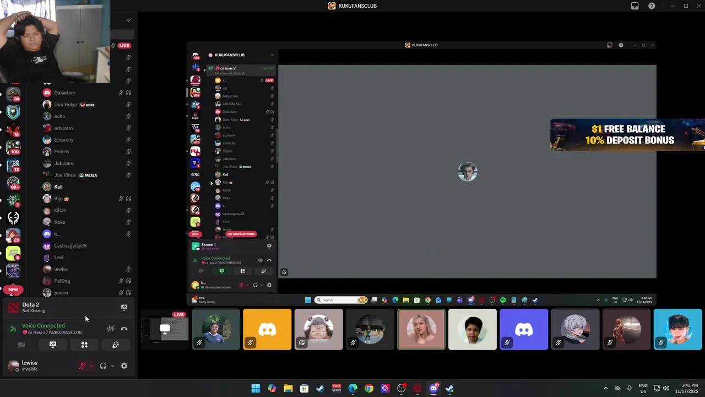Screen dimensions: 705x397
Task: Open ENG US language switcher
Action: point(643,388)
